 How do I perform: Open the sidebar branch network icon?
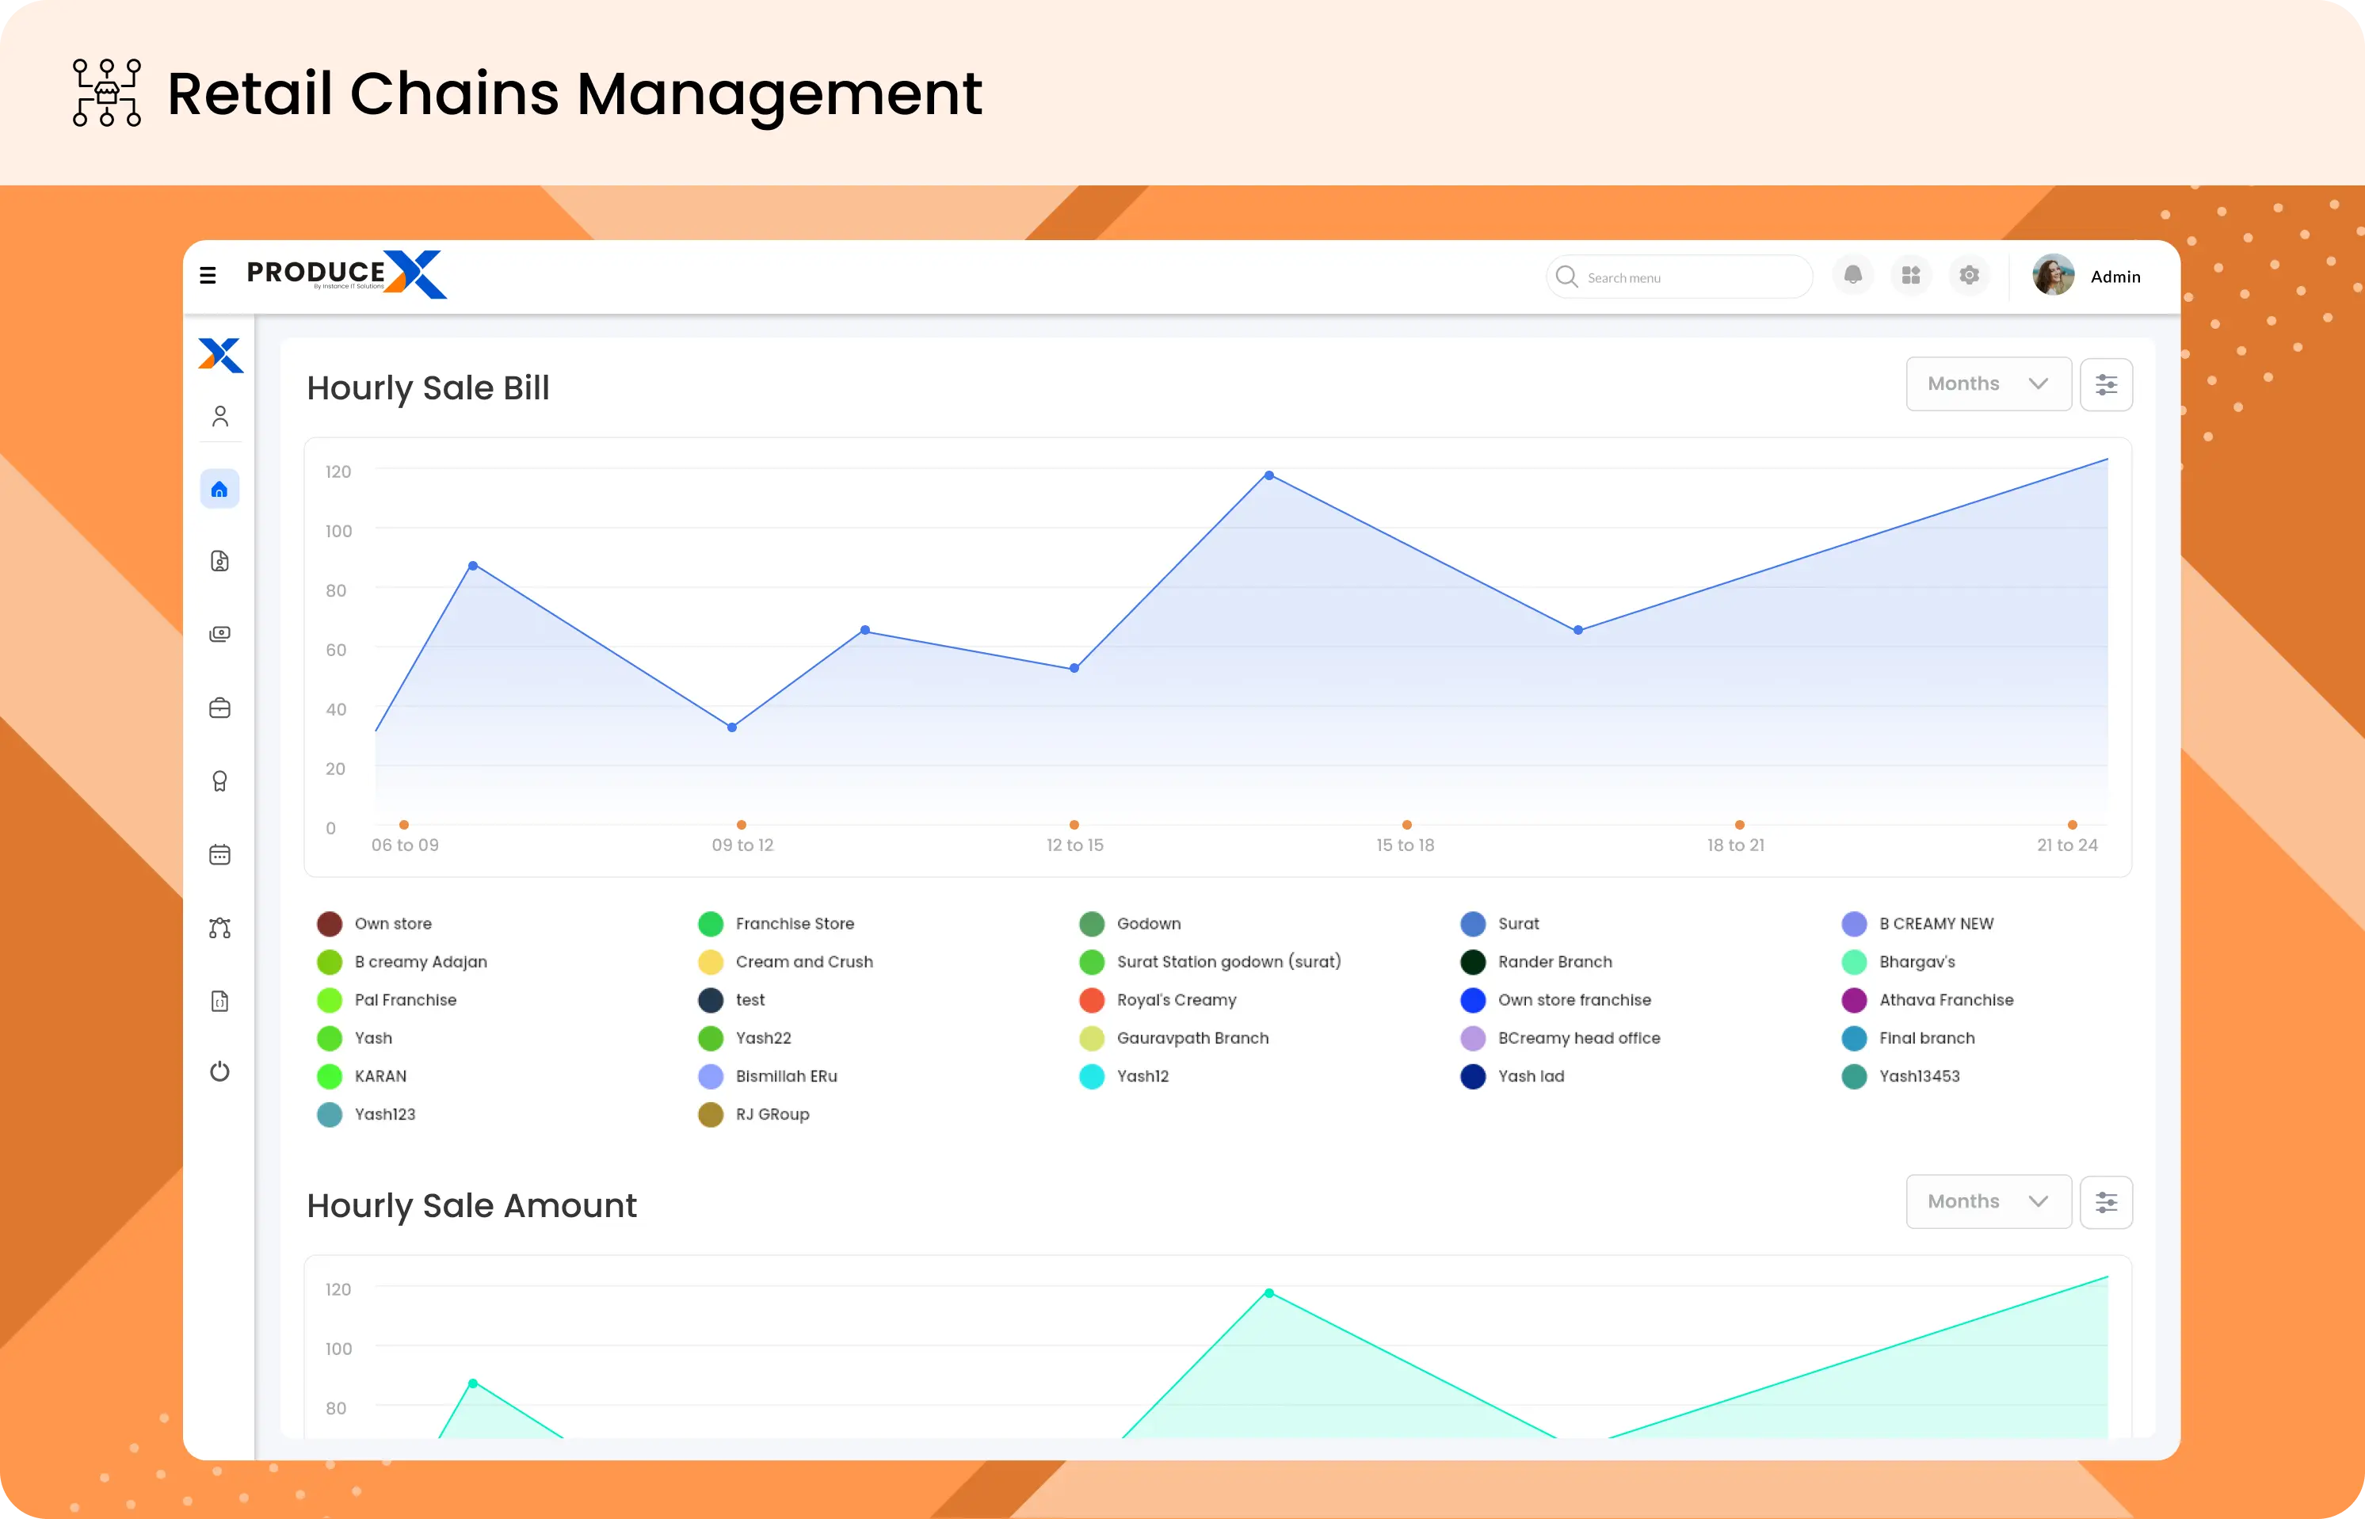(220, 928)
